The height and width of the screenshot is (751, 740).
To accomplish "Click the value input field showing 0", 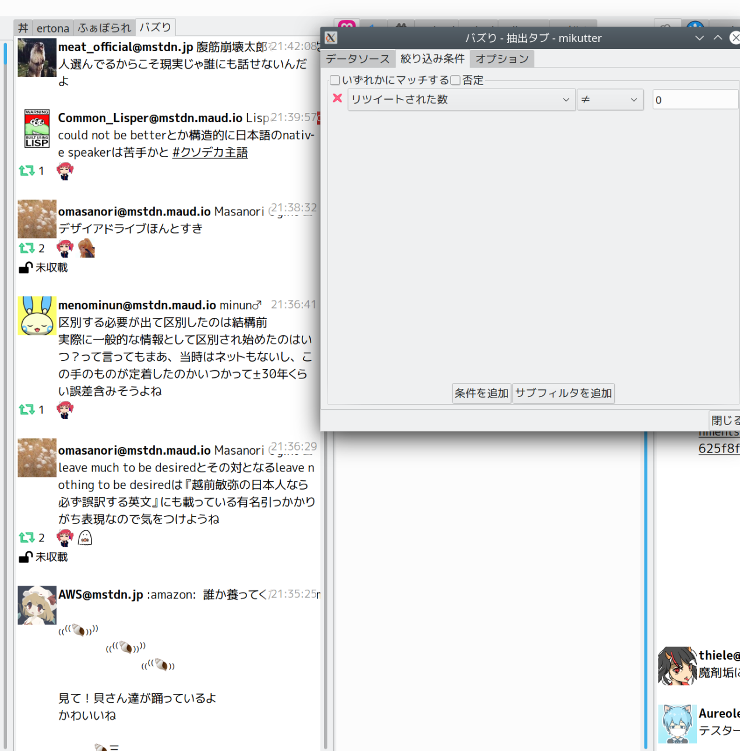I will click(x=695, y=100).
